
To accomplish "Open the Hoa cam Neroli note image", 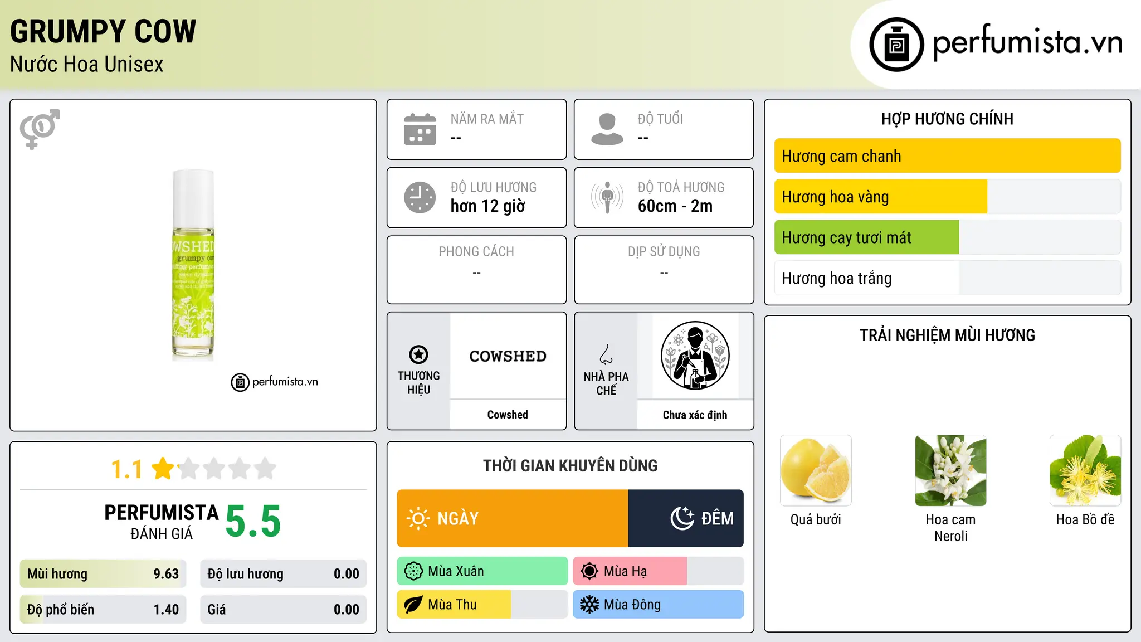I will [950, 471].
